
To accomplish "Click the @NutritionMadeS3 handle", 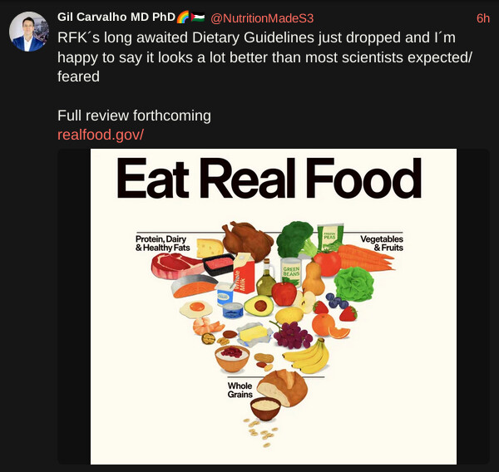I will pos(261,18).
